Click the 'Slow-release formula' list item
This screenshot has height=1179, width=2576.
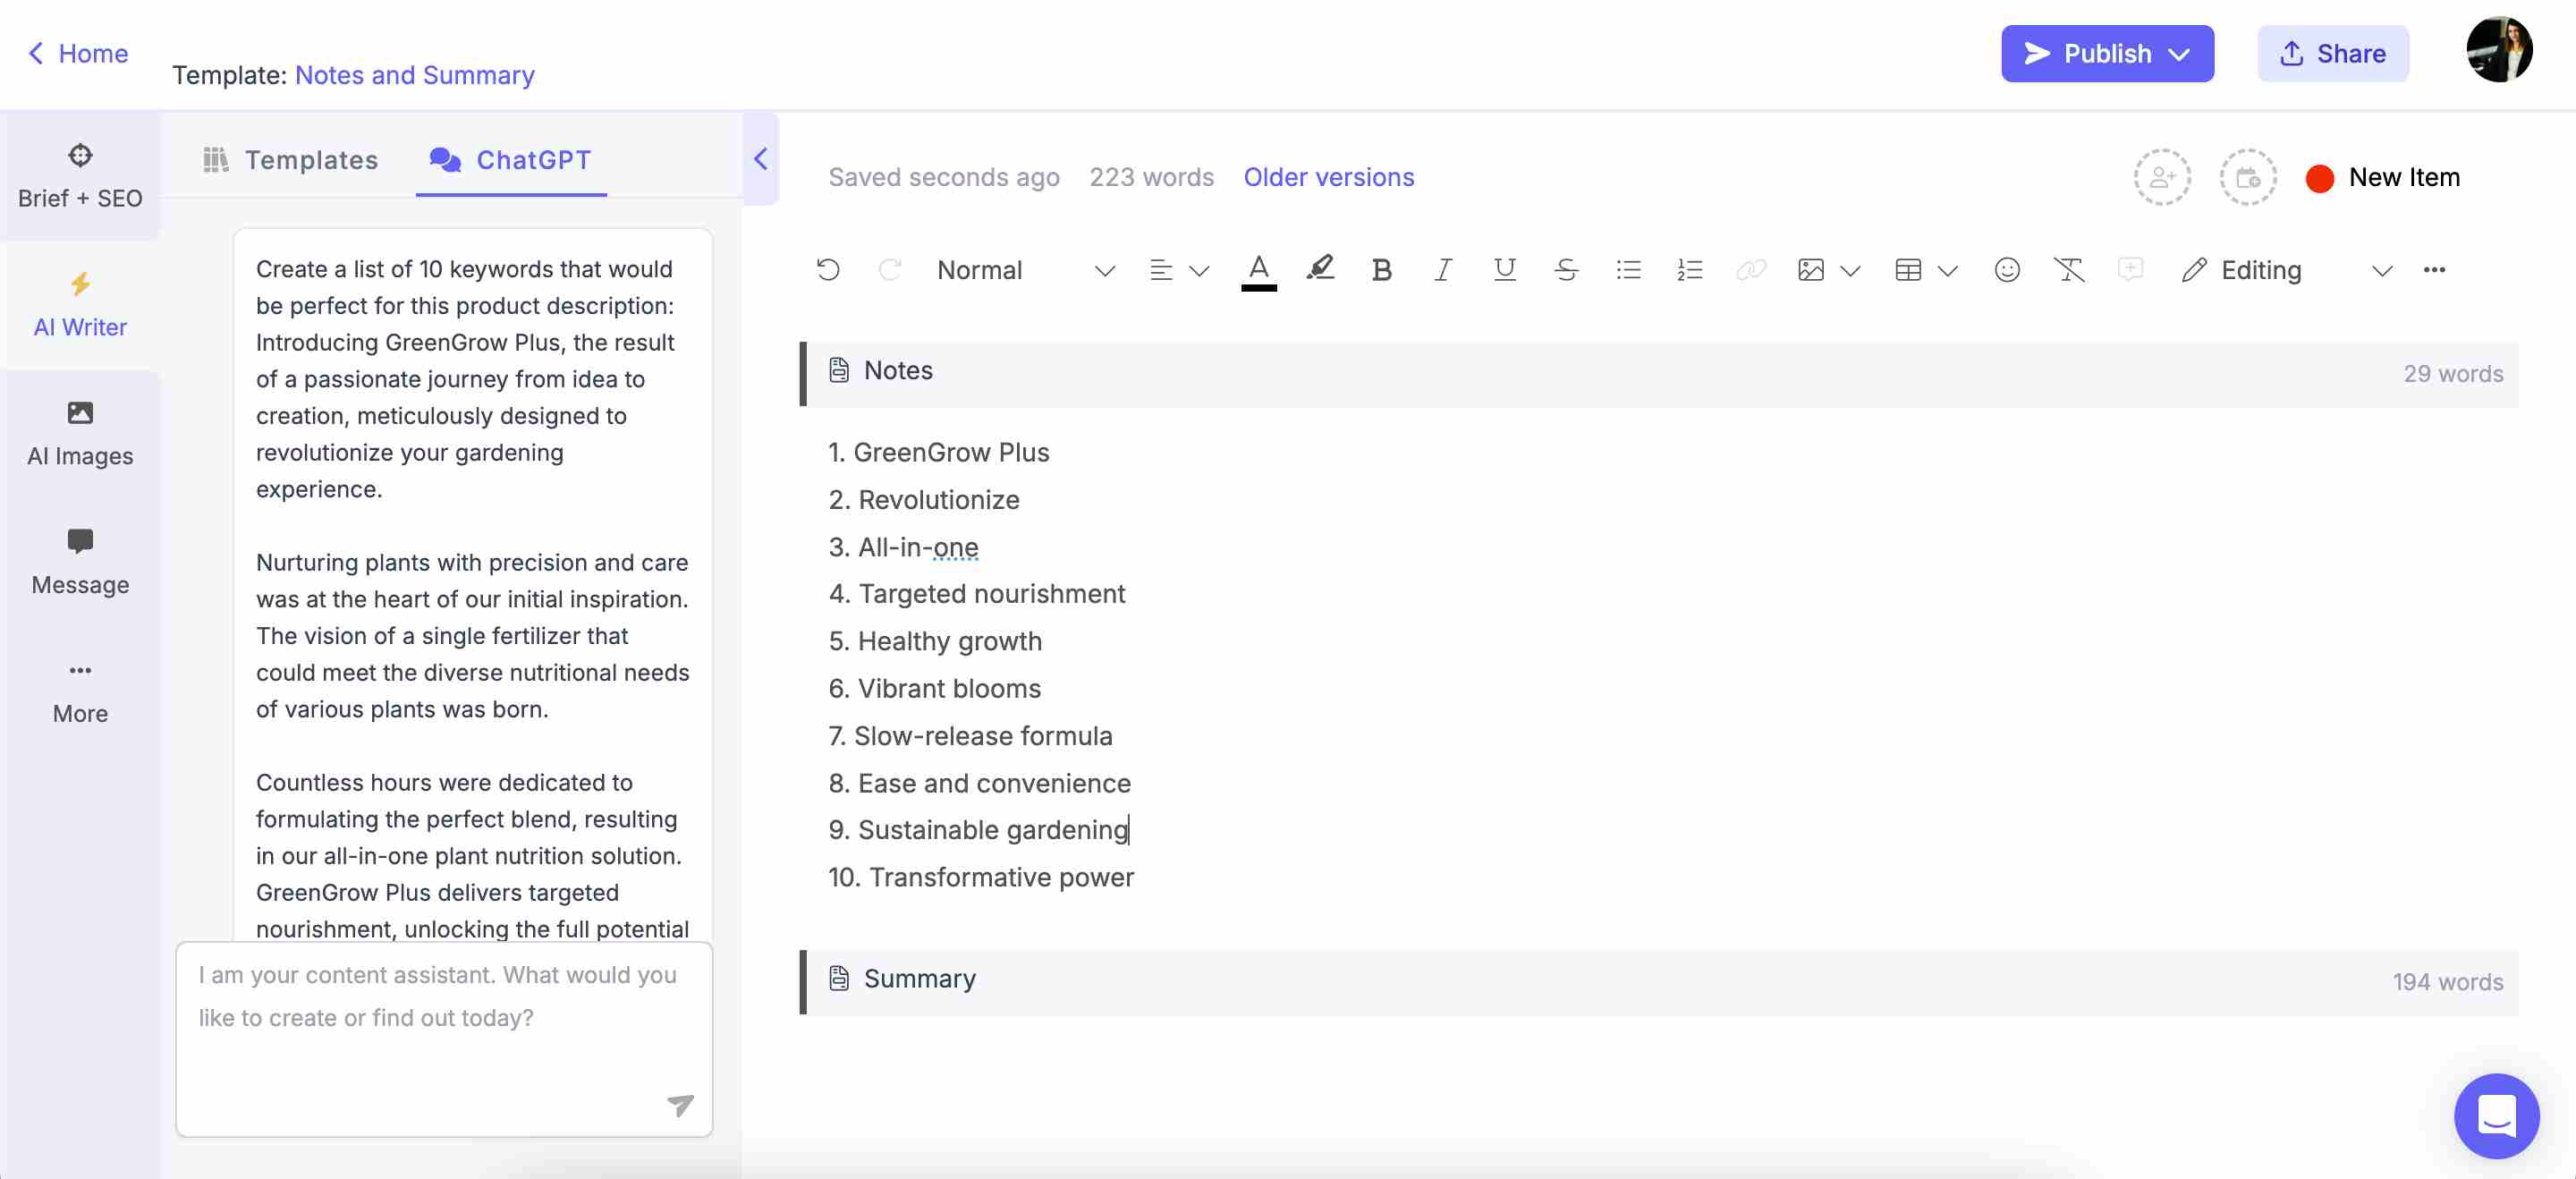tap(970, 736)
